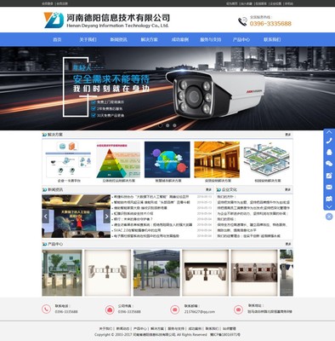Collapse the side toolbar with top chevron
Image resolution: width=335 pixels, height=341 pixels.
tap(329, 132)
